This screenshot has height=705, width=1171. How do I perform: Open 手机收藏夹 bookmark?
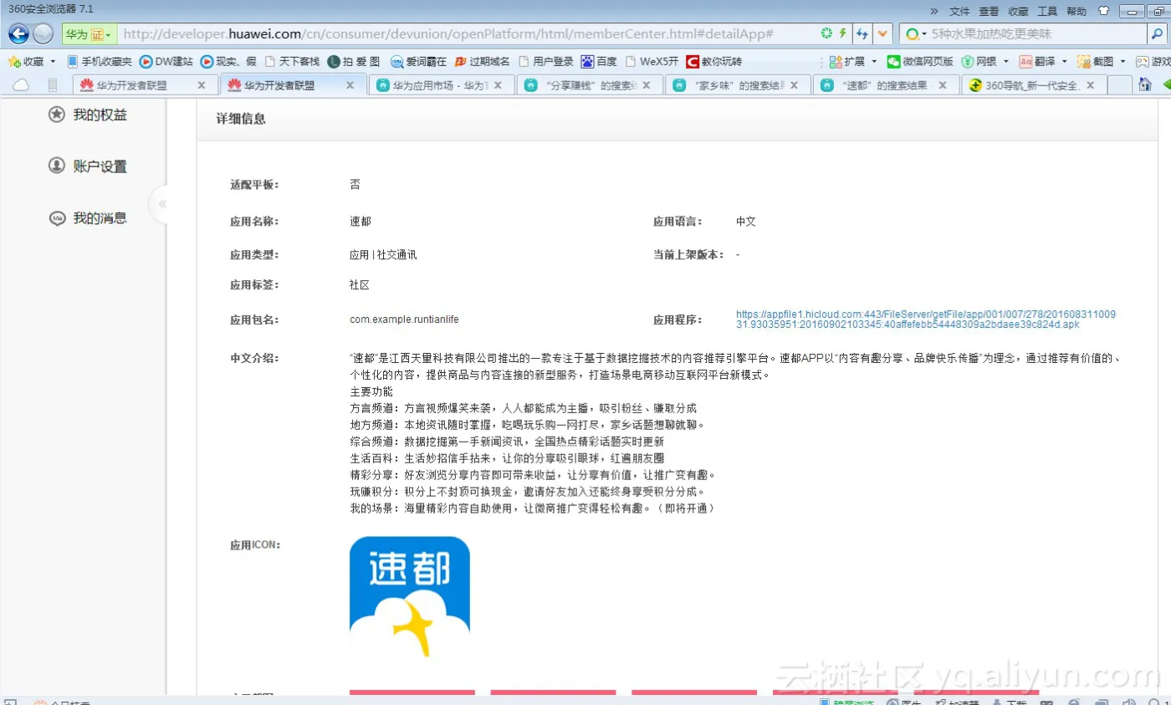pos(99,61)
